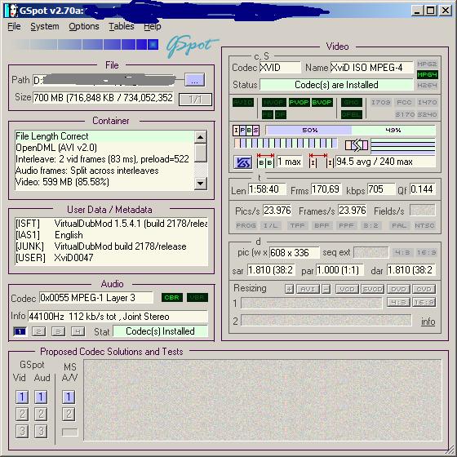Image resolution: width=457 pixels, height=457 pixels.
Task: Select 'File Length Correct' line in Container
Action: (x=104, y=136)
